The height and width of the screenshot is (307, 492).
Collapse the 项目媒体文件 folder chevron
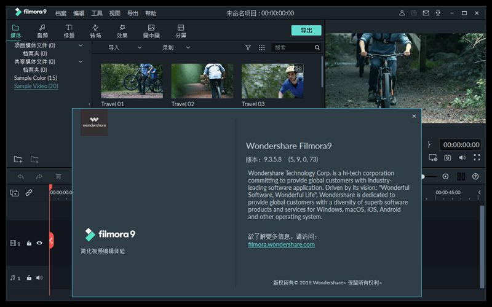tap(81, 45)
